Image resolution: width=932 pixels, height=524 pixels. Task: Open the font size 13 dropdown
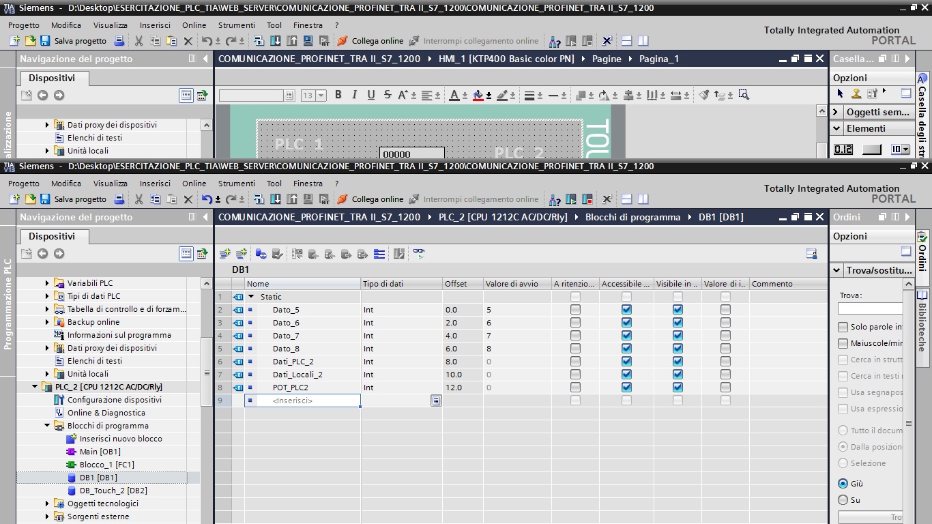321,96
